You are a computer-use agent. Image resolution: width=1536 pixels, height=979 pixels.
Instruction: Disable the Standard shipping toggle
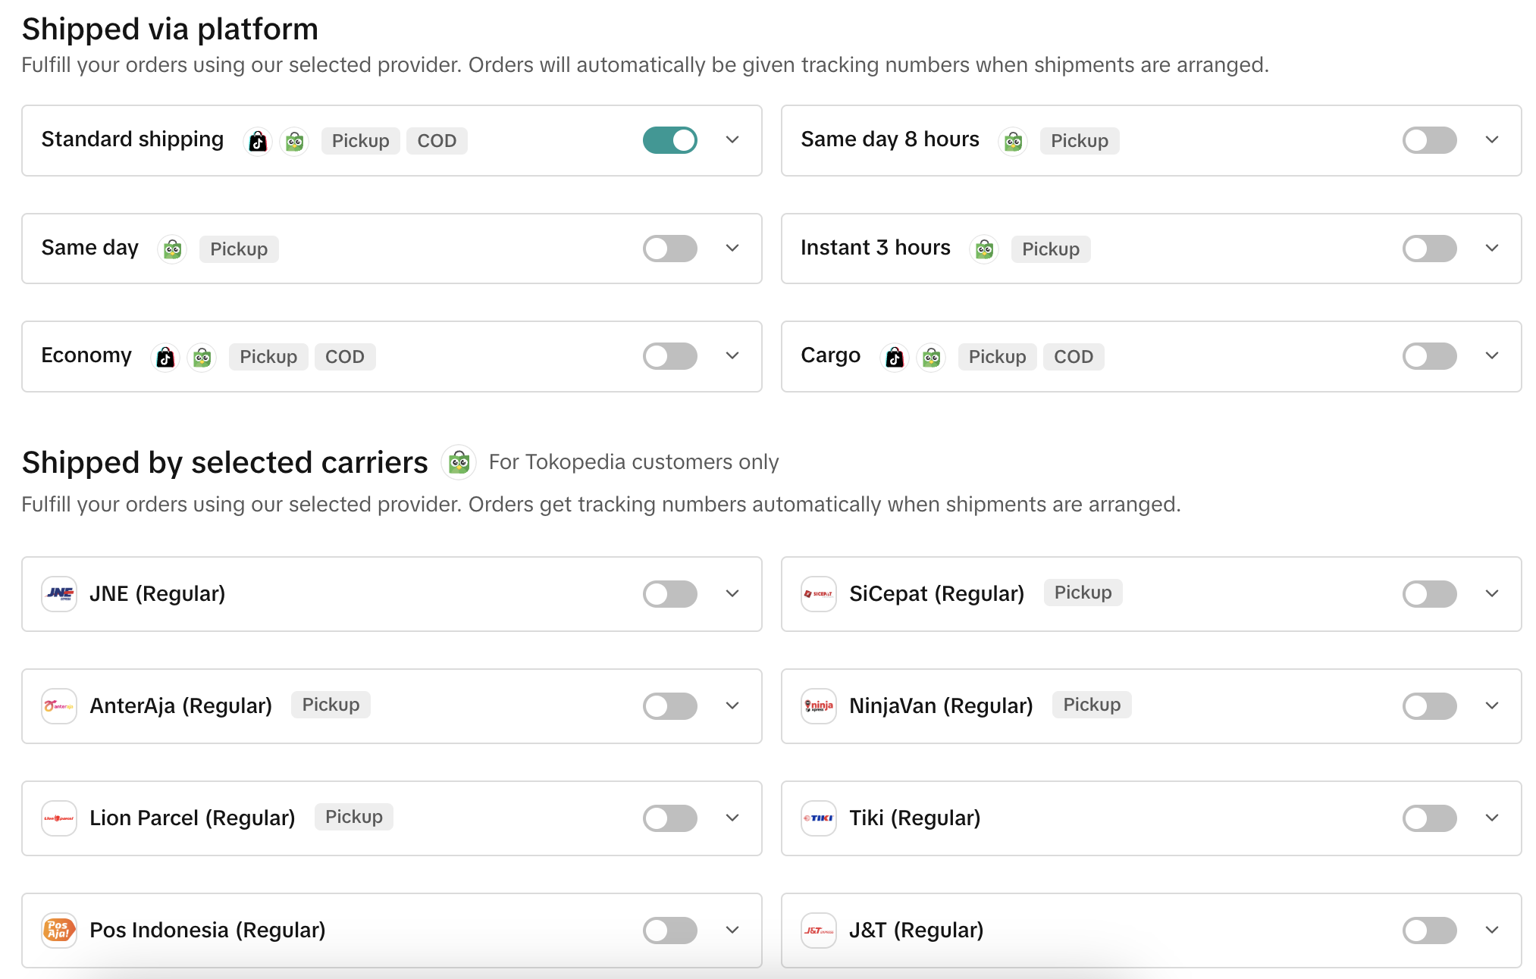tap(670, 141)
